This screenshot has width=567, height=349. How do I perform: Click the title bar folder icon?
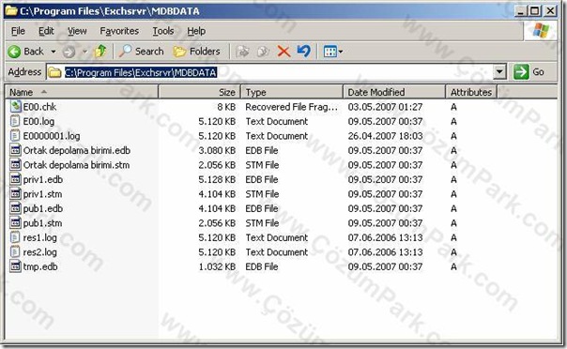point(11,11)
